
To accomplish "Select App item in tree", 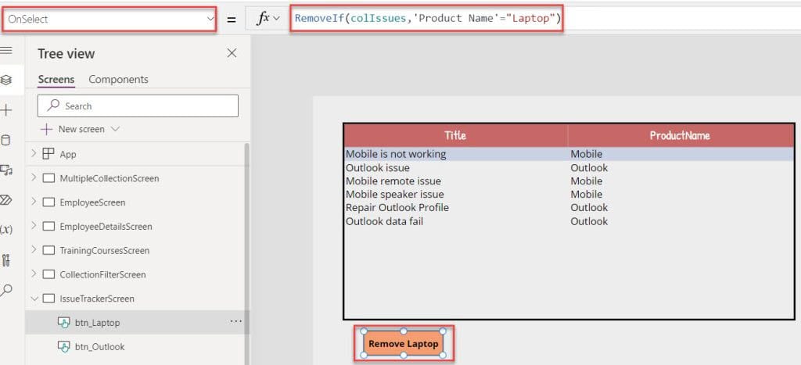I will click(68, 154).
